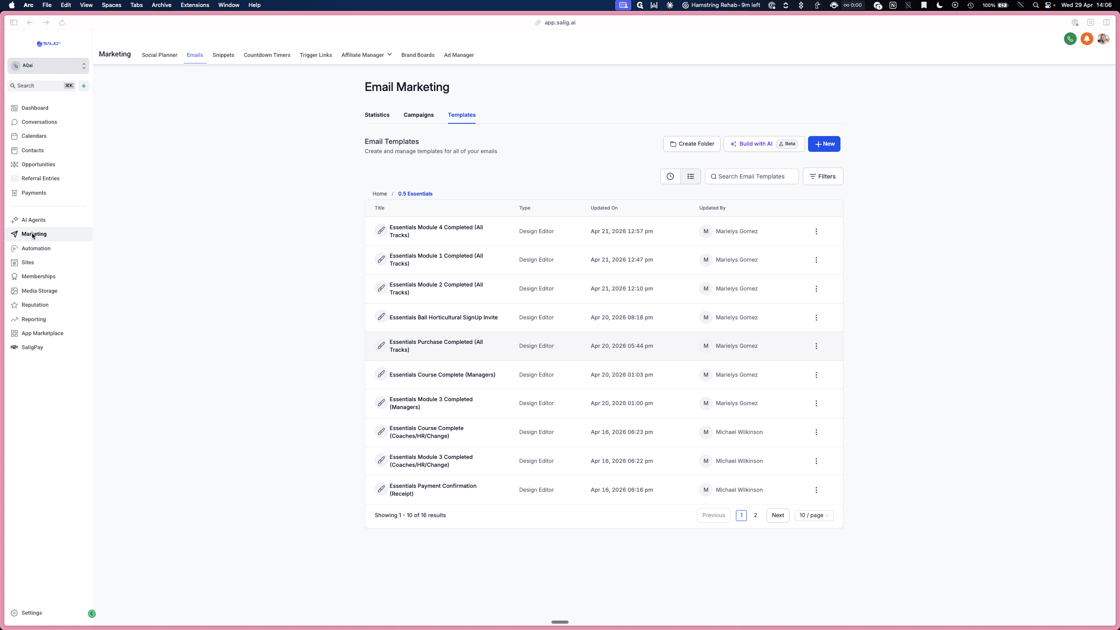Collapse sidebar with green arrow button
Viewport: 1120px width, 630px height.
click(92, 613)
